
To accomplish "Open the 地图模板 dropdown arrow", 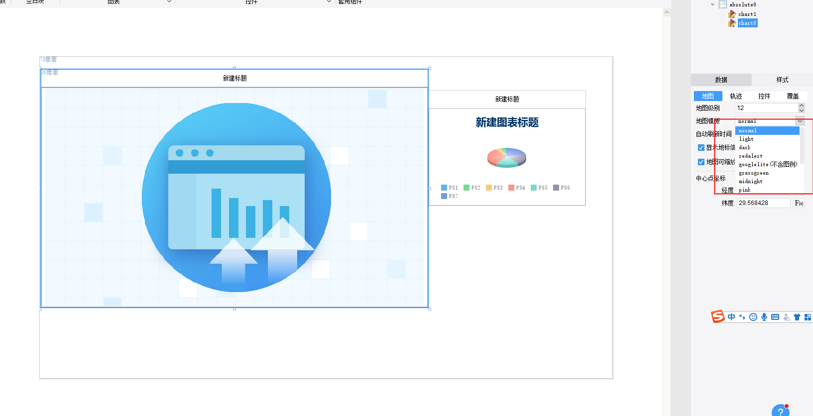I will pyautogui.click(x=800, y=121).
